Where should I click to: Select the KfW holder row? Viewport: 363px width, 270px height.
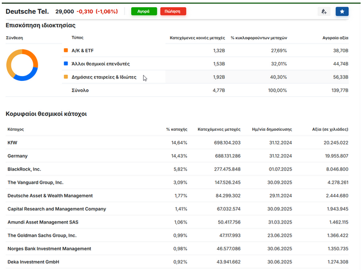pos(13,143)
